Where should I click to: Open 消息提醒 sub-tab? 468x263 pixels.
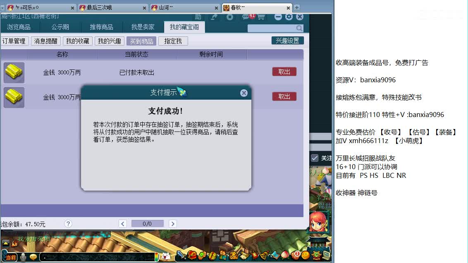point(45,41)
